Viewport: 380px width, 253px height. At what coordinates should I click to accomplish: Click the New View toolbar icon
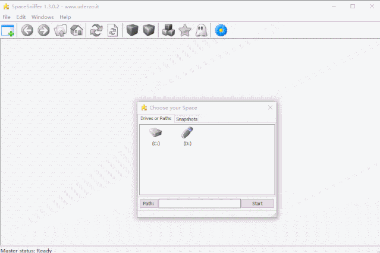click(x=8, y=30)
